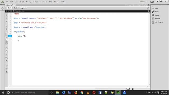Expand the Design view dropdown arrow
Viewport: 169px width, 95px height.
click(x=26, y=8)
